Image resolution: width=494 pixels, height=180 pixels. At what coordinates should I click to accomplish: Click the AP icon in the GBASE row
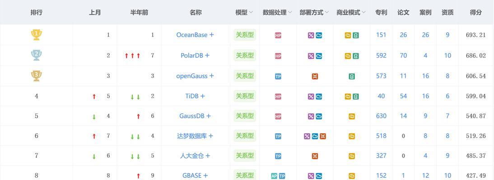(x=274, y=176)
